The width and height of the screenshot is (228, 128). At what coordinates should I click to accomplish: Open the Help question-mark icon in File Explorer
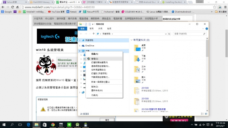tap(206, 29)
